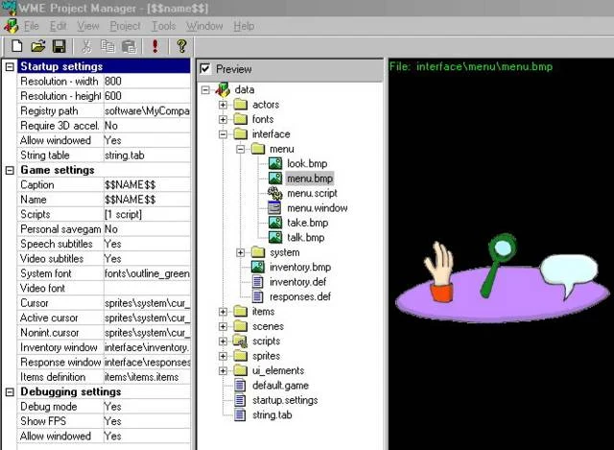614x450 pixels.
Task: Select the startup.settings file name
Action: point(285,400)
